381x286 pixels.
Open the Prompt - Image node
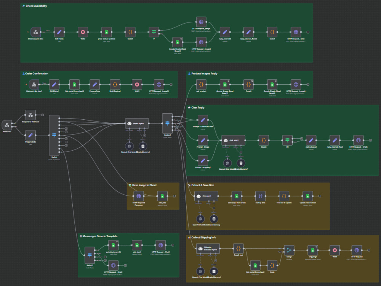point(203,140)
